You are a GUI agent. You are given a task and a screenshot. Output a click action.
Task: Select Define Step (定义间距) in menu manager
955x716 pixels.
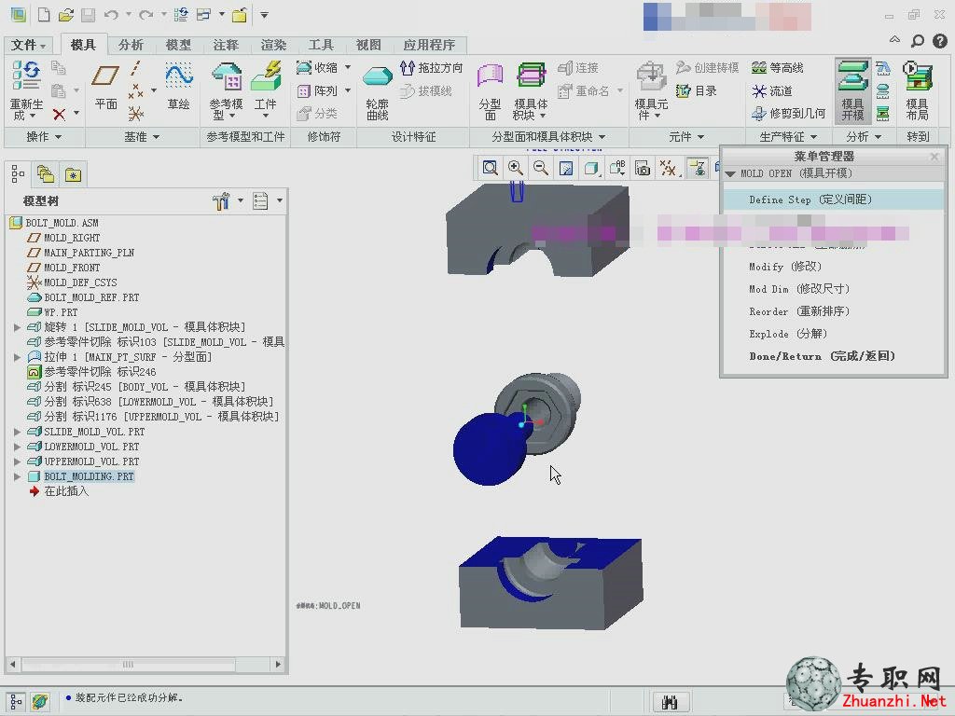833,200
